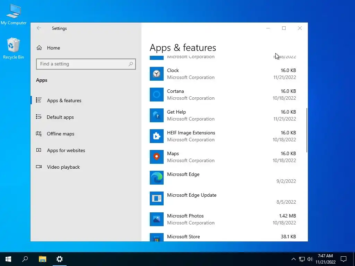Click the Apps & features sidebar icon
Image resolution: width=355 pixels, height=266 pixels.
[39, 100]
